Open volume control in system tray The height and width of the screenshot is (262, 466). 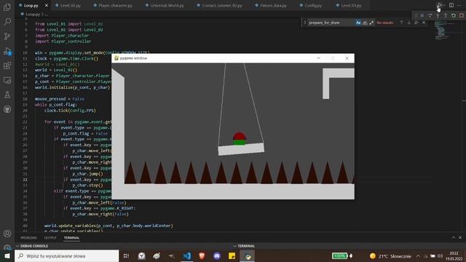(x=440, y=256)
